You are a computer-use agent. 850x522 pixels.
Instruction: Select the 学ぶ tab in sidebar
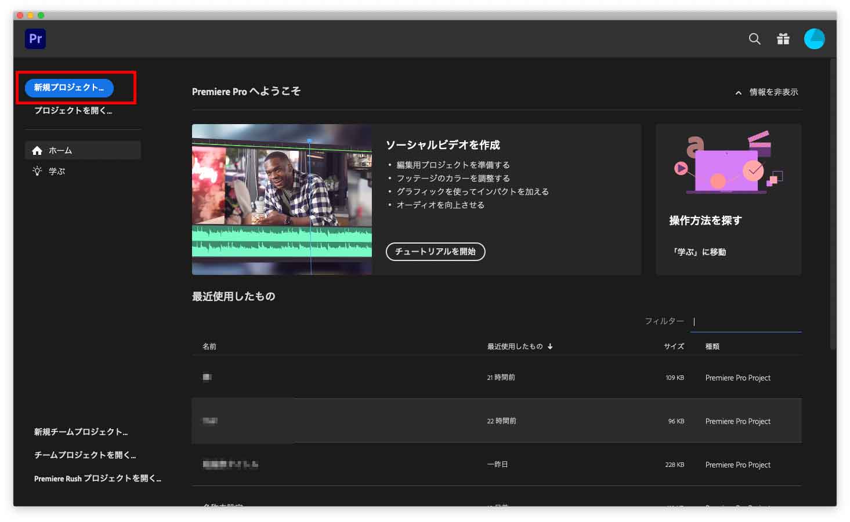(x=83, y=171)
